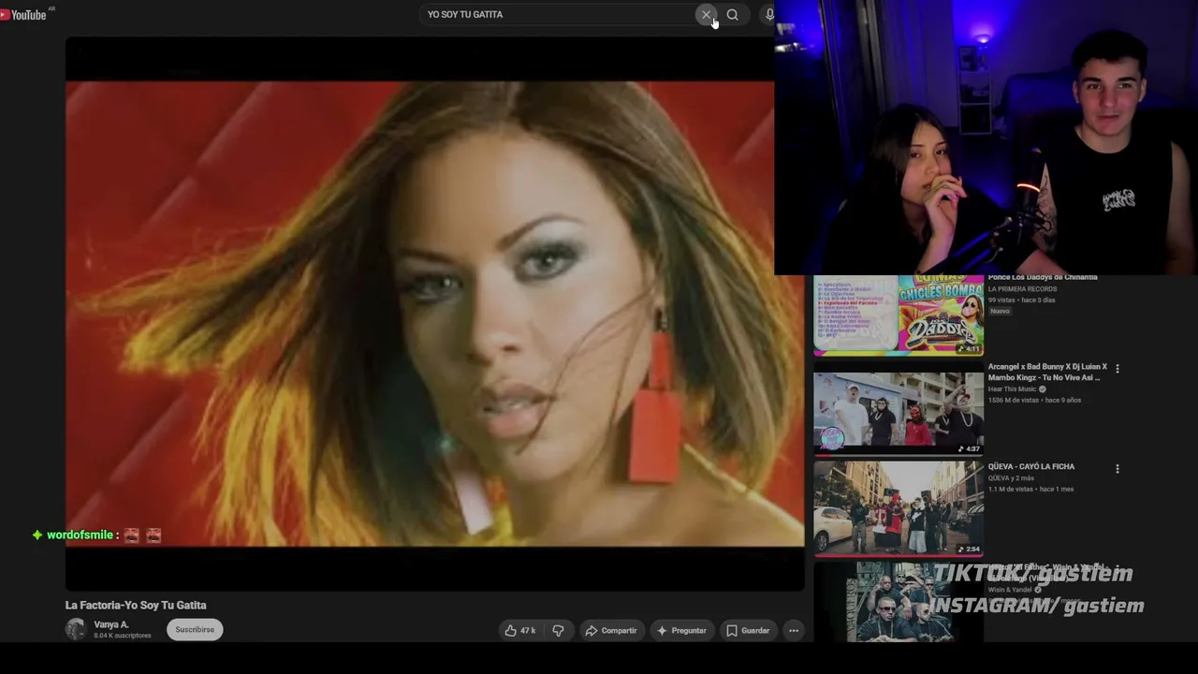Open the Preguntar AI assistant button
This screenshot has height=674, width=1198.
point(681,630)
